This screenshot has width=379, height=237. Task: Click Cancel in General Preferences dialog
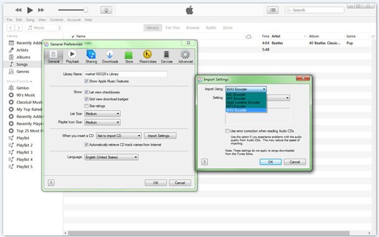180,183
